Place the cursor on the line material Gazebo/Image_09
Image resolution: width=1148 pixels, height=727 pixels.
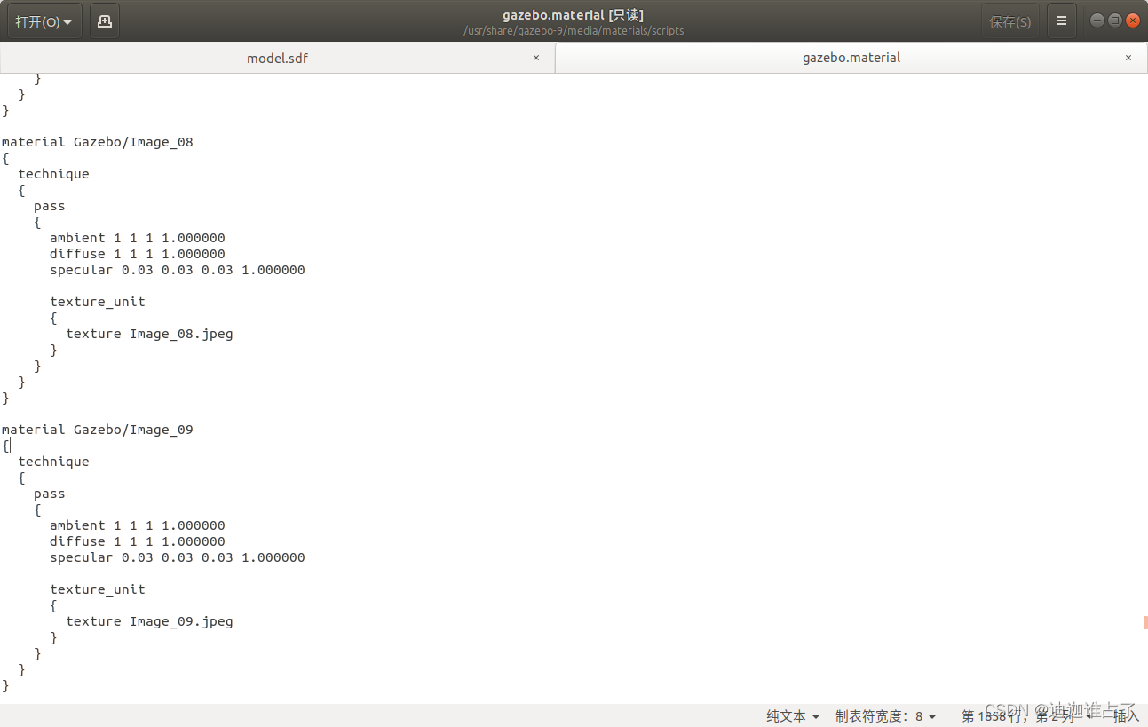(98, 430)
